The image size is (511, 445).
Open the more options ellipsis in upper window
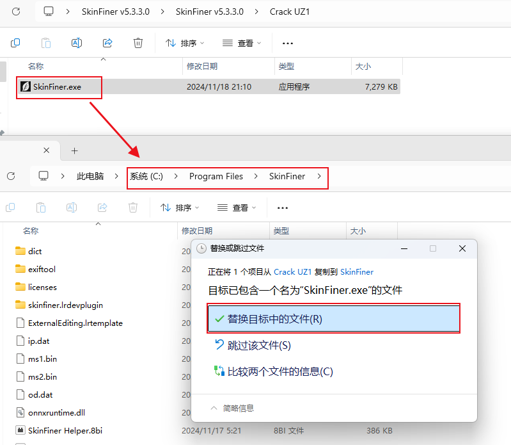[287, 43]
